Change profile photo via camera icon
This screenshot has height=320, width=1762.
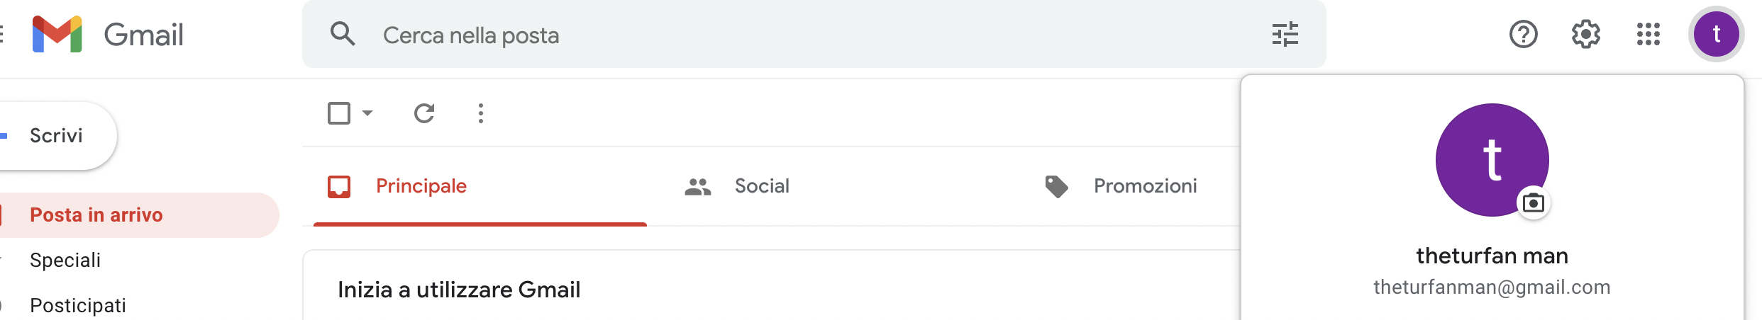tap(1533, 203)
